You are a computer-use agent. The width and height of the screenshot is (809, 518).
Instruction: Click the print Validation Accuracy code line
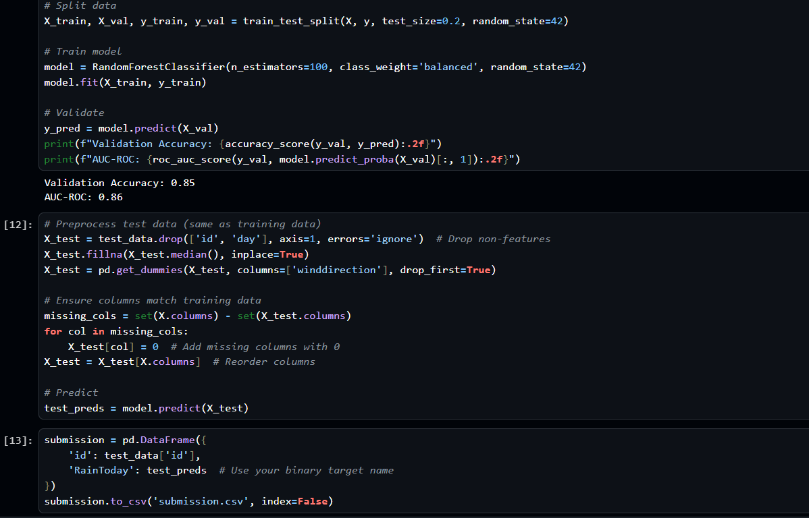tap(242, 144)
